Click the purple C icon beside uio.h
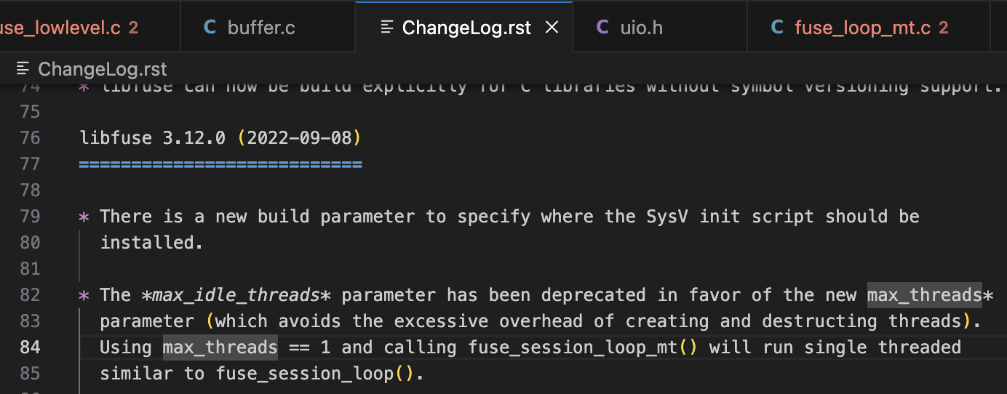This screenshot has height=394, width=1007. (x=602, y=28)
